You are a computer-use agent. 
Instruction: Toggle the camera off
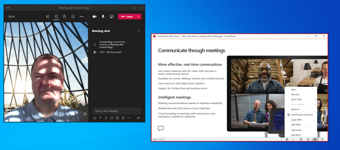click(94, 17)
